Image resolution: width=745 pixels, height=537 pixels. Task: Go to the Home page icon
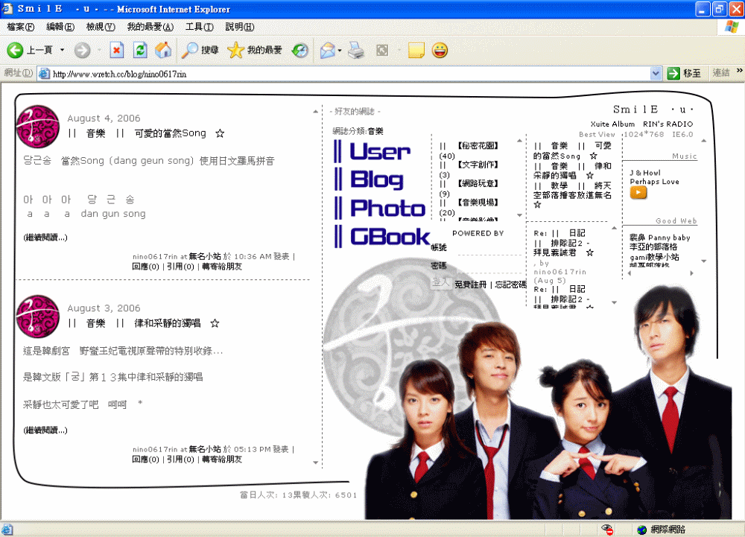point(163,50)
